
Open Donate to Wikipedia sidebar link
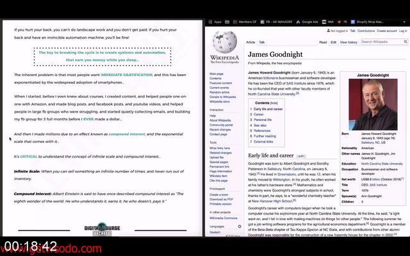tap(222, 97)
